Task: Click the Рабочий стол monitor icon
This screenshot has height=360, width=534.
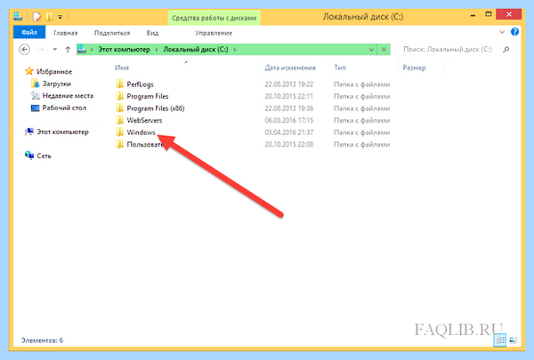Action: pyautogui.click(x=35, y=108)
